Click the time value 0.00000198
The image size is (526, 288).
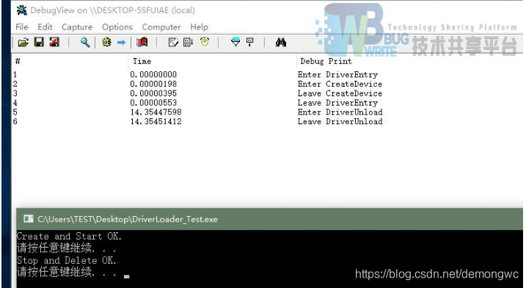pos(153,84)
